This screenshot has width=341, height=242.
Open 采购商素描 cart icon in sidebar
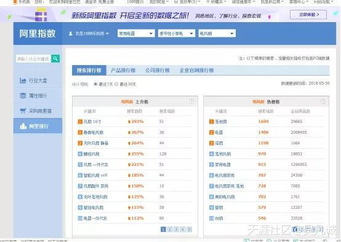23,111
